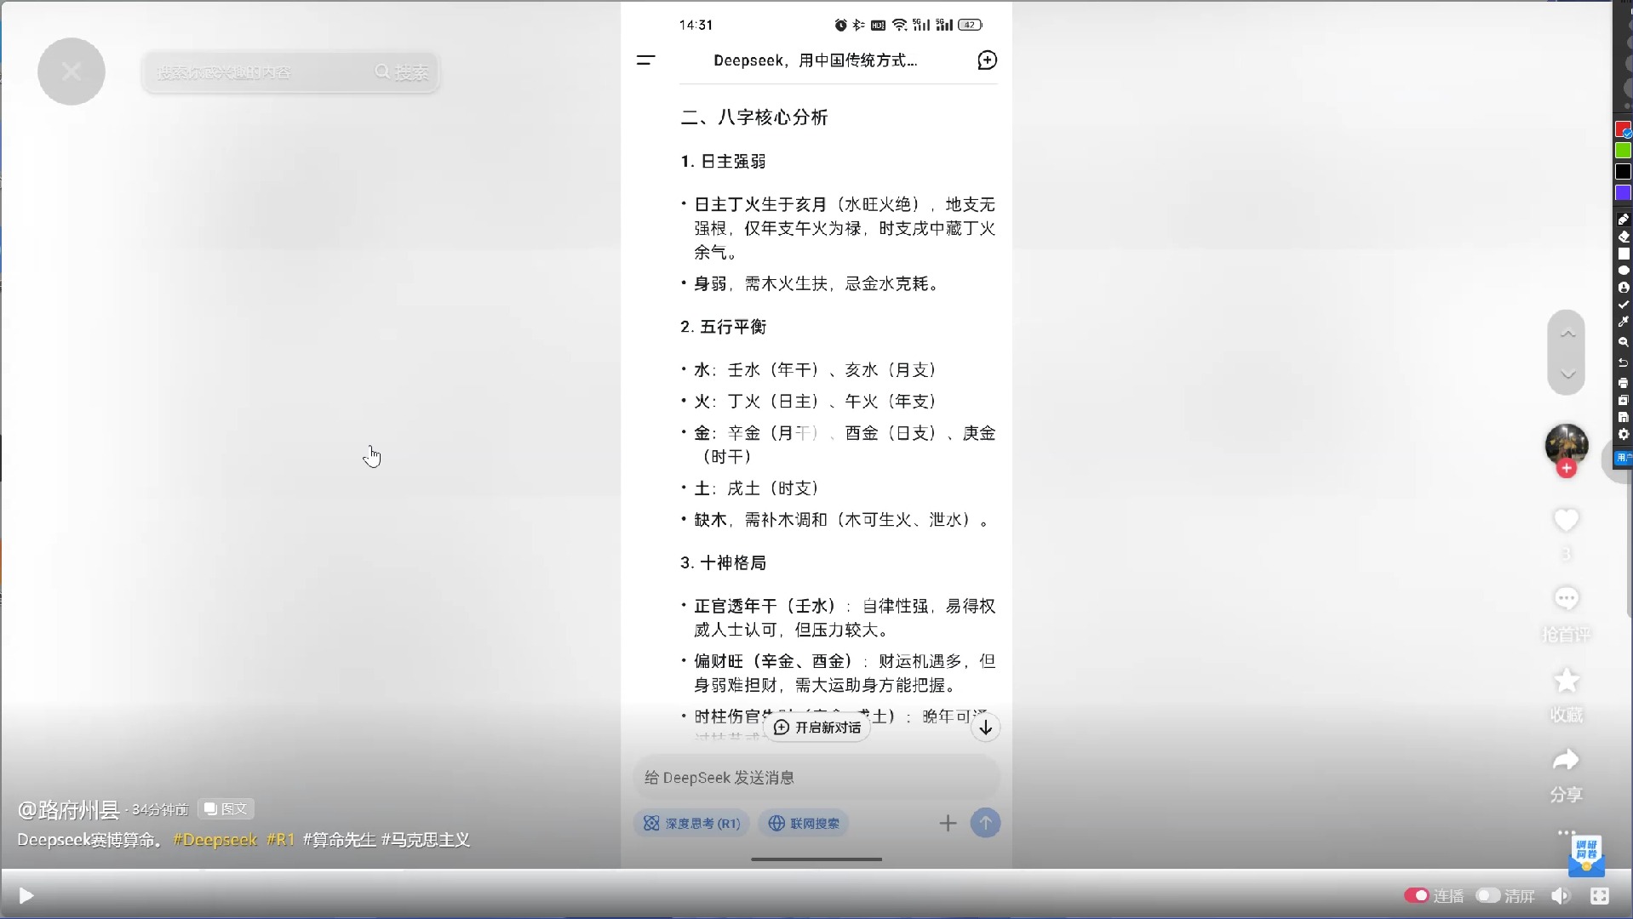1633x919 pixels.
Task: Close the video viewer with the X button
Action: pos(72,71)
